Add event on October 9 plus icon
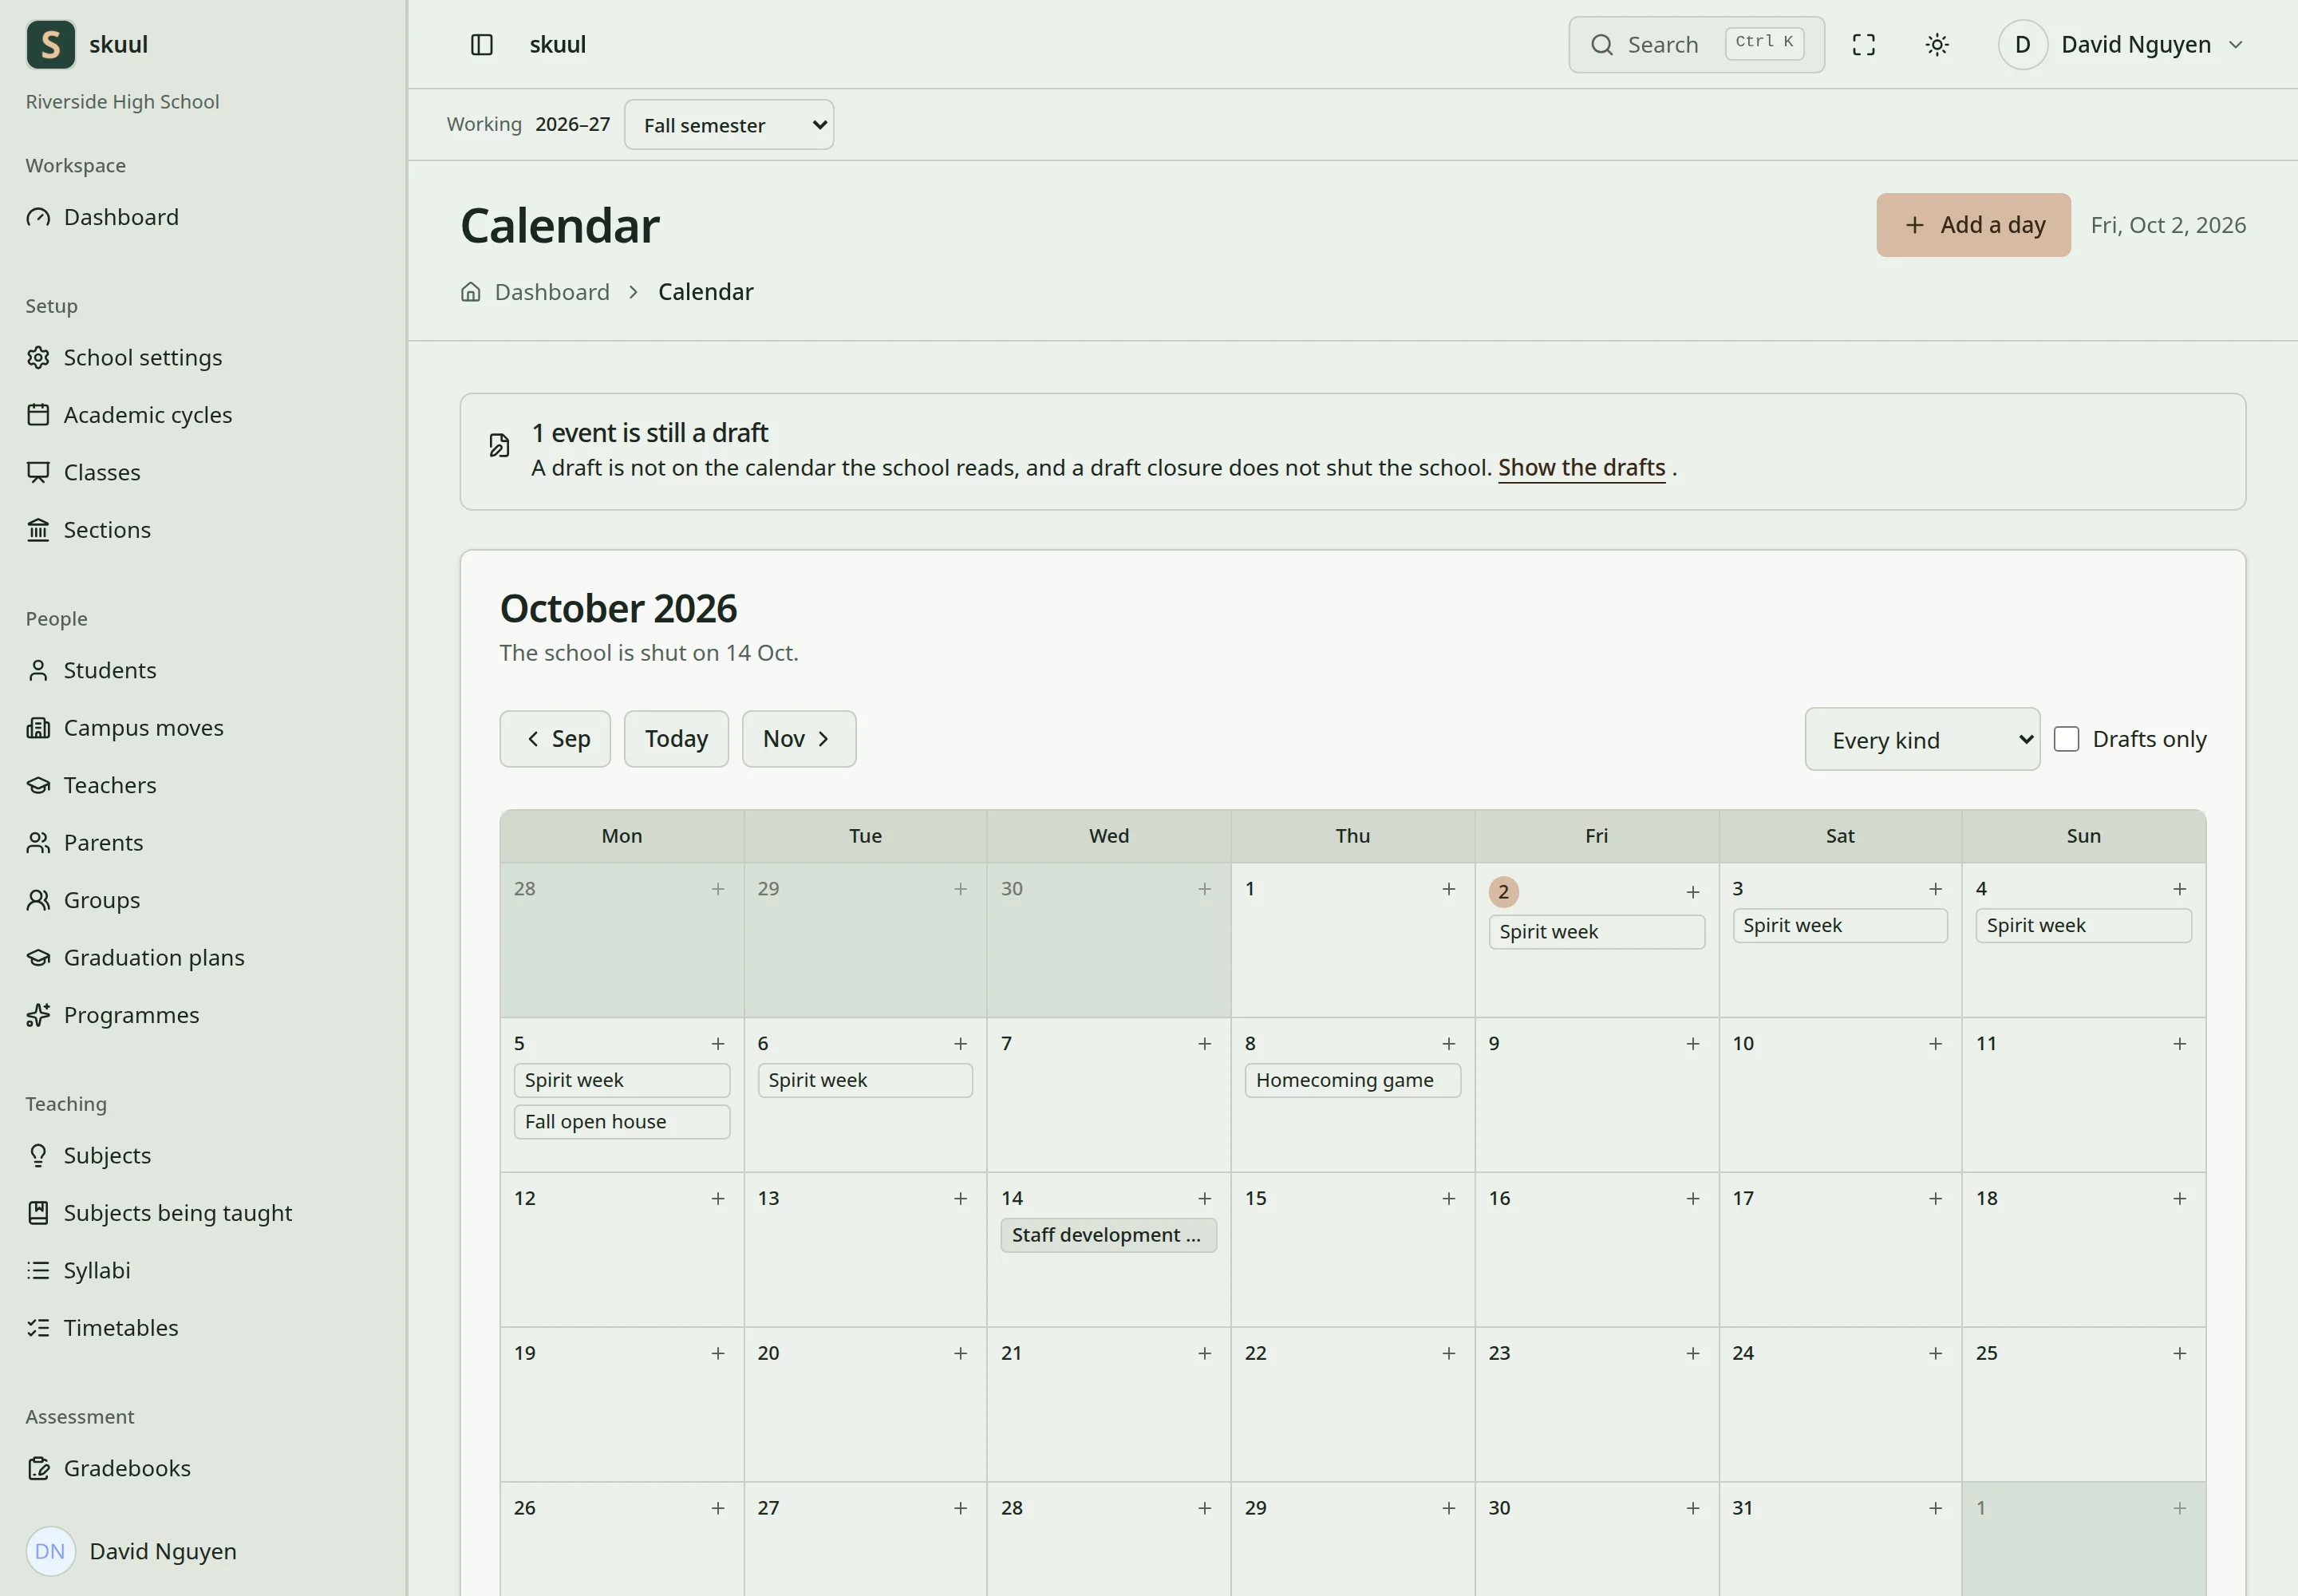2298x1596 pixels. (x=1692, y=1043)
